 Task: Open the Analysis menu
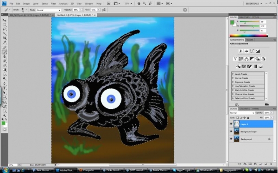[x=63, y=4]
